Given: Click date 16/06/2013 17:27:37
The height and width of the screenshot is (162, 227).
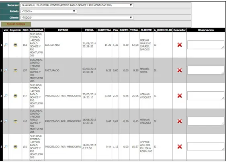Looking at the screenshot, I should point(89,121).
